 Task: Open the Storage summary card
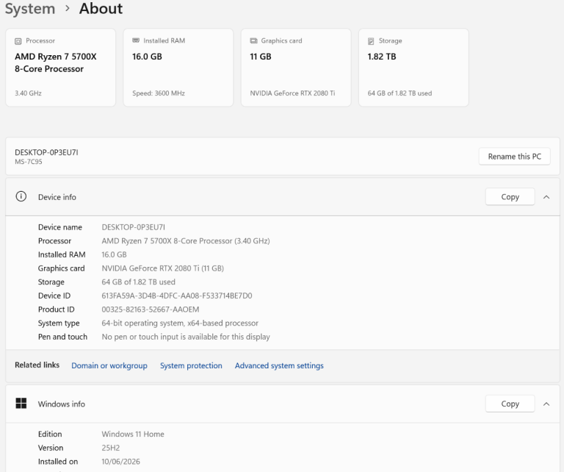point(413,68)
